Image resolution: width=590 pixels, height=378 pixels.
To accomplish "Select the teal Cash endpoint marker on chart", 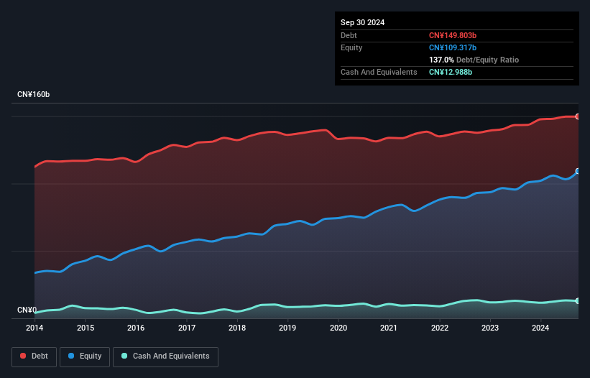I will pyautogui.click(x=578, y=301).
